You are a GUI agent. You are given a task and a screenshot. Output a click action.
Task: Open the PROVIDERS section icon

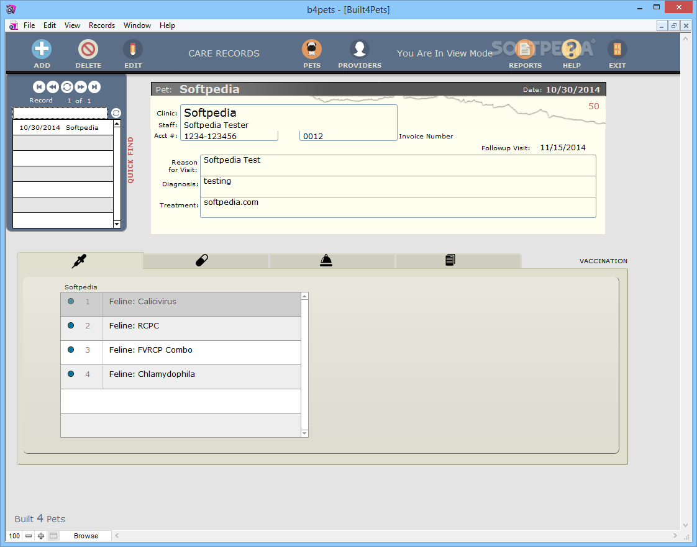[x=360, y=49]
